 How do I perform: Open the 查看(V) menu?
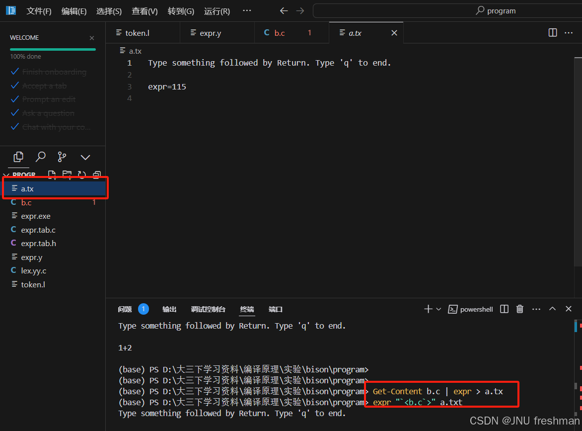[x=145, y=11]
